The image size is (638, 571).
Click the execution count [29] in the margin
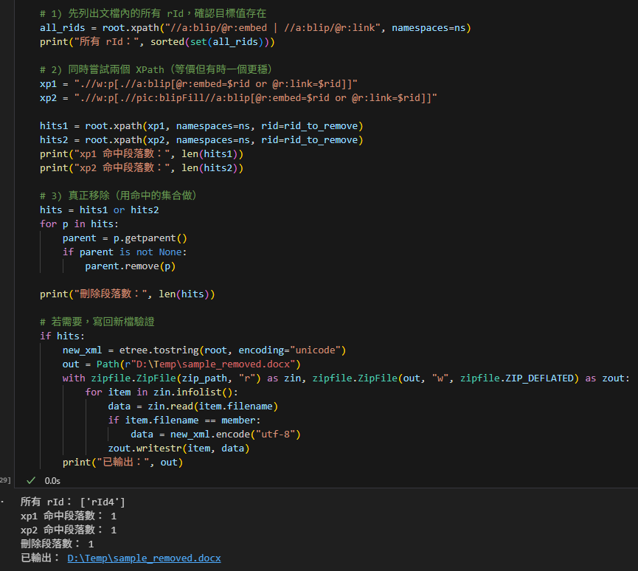5,480
